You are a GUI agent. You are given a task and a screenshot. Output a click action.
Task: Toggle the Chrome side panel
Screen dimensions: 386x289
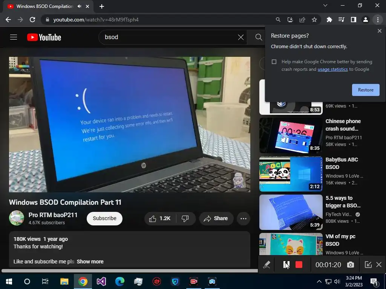coord(353,20)
